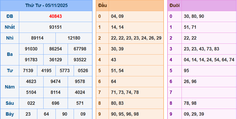Click third prize number 86254
Screen dimensions: 237x119
(x=55, y=49)
